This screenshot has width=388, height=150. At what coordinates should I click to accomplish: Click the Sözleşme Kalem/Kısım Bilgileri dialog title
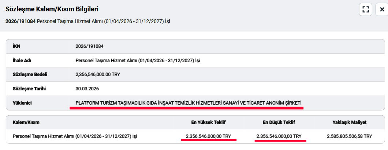pyautogui.click(x=52, y=9)
